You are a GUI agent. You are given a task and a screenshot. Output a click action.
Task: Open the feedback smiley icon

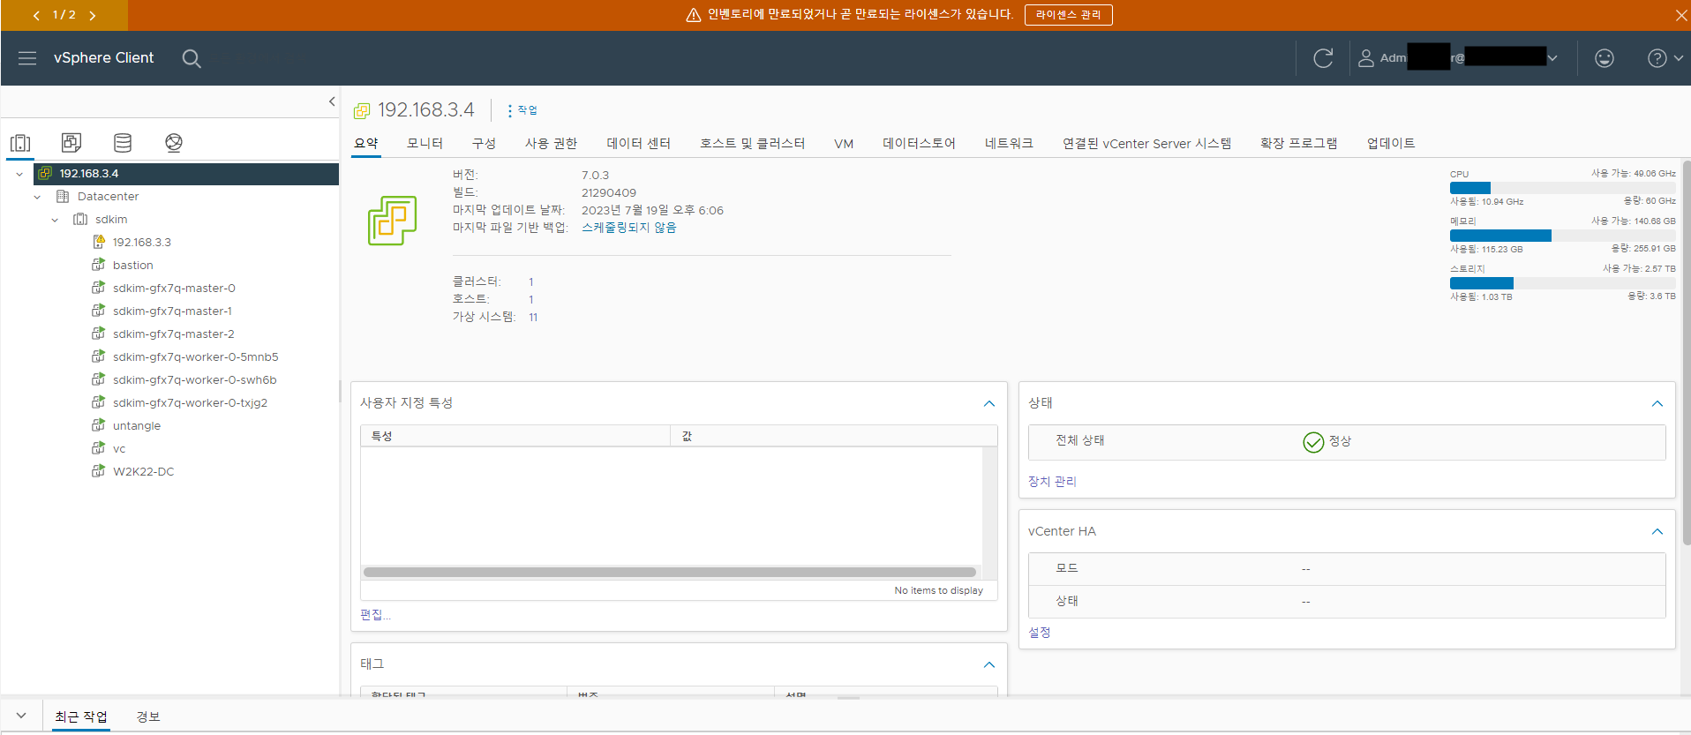(1605, 58)
